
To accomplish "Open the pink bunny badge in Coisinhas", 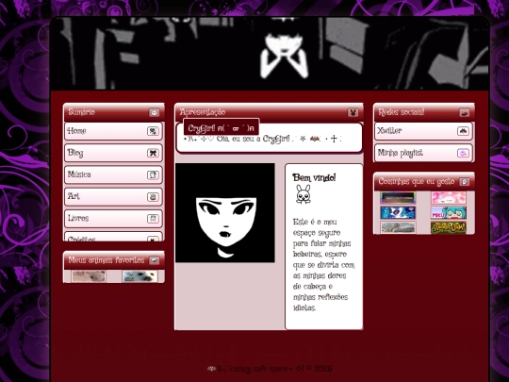I will point(449,197).
